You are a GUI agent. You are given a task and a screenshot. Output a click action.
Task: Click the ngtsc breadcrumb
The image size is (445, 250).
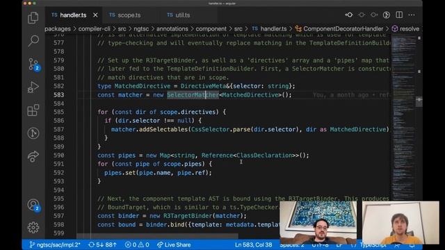(x=141, y=28)
